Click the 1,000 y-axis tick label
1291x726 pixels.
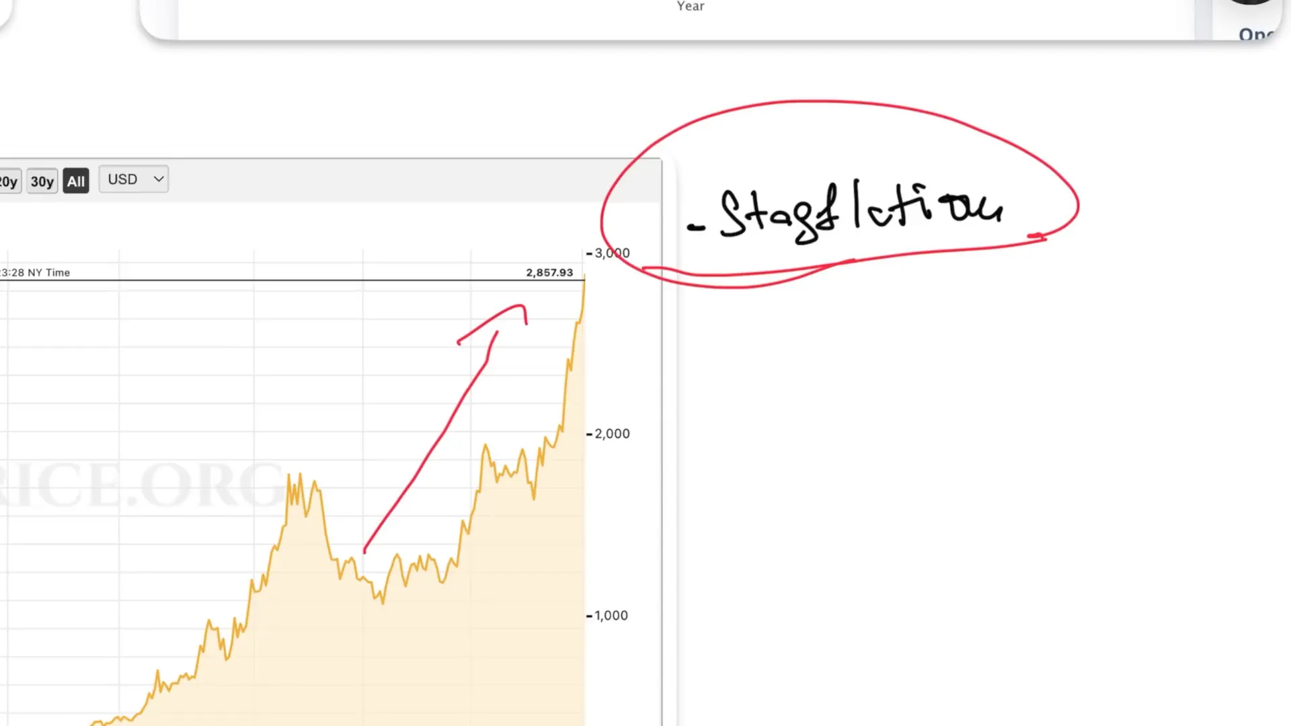[x=611, y=616]
